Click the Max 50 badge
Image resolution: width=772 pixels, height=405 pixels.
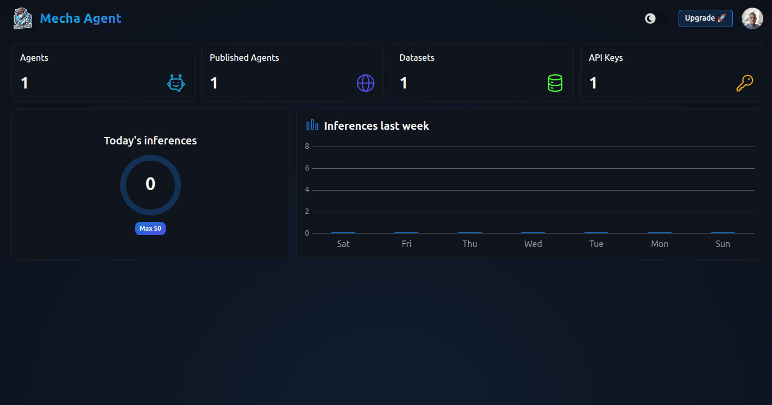(x=150, y=229)
